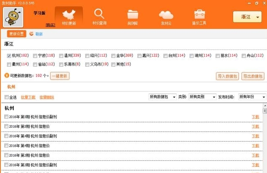Tick the 全选 select-all checkbox
Viewport: 267px width, 173px height.
coord(6,97)
